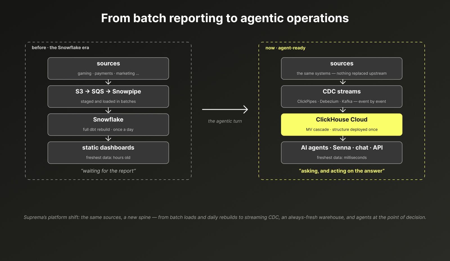Click 'full dbt rebuild · once a day' text
Image resolution: width=450 pixels, height=261 pixels.
[108, 129]
